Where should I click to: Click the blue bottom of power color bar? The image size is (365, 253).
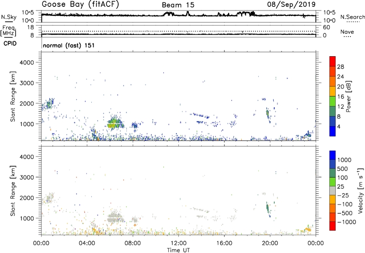[333, 131]
